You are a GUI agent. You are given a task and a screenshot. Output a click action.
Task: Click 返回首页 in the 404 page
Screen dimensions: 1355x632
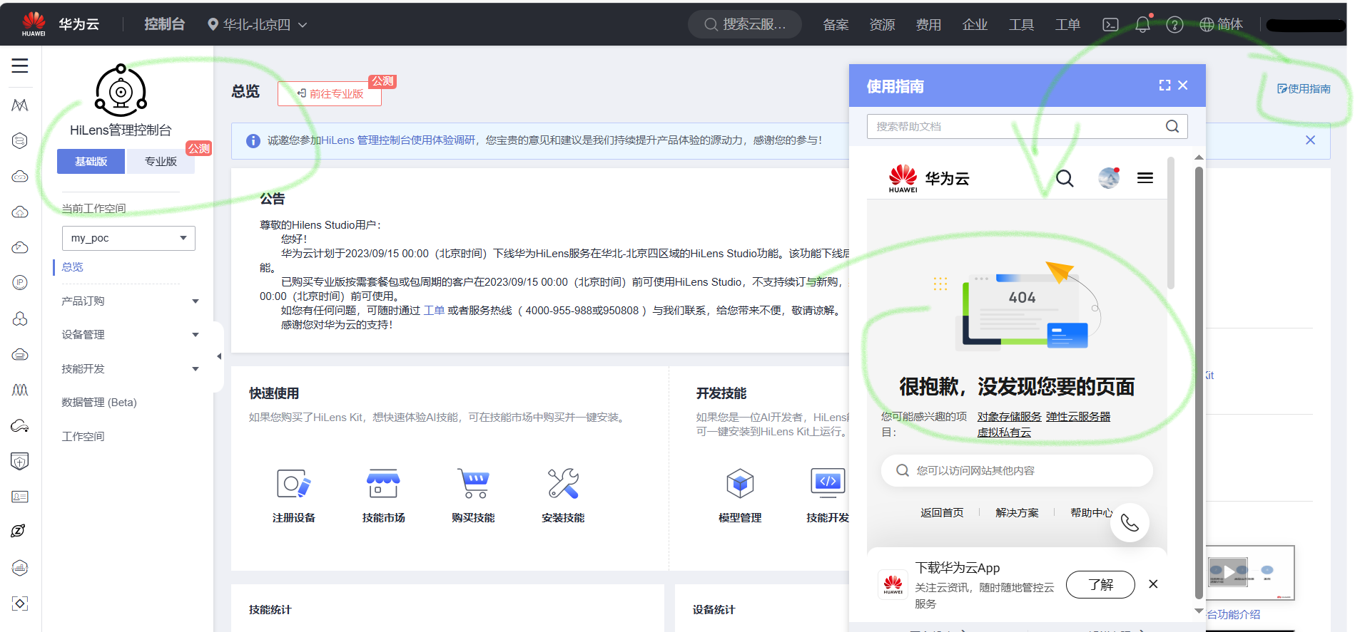point(942,513)
